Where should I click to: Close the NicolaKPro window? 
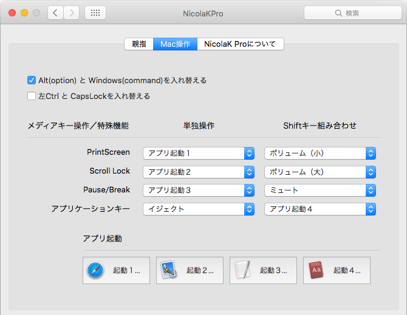point(12,13)
